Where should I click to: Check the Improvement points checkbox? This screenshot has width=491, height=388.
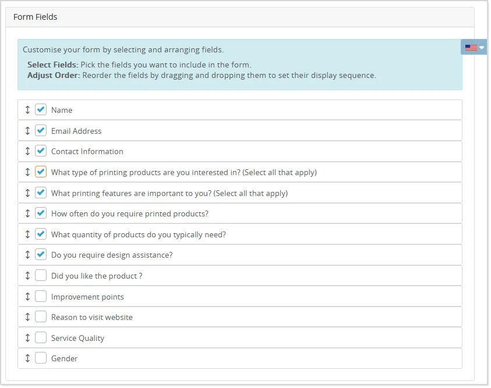[41, 296]
